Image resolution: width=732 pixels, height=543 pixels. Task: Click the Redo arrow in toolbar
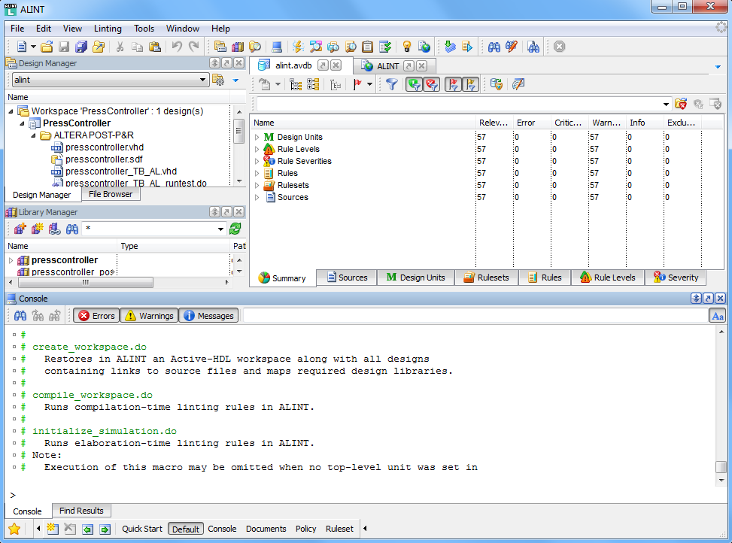[x=194, y=47]
